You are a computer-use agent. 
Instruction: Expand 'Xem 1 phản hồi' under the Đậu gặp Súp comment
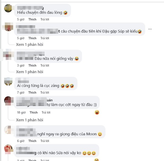[30, 44]
